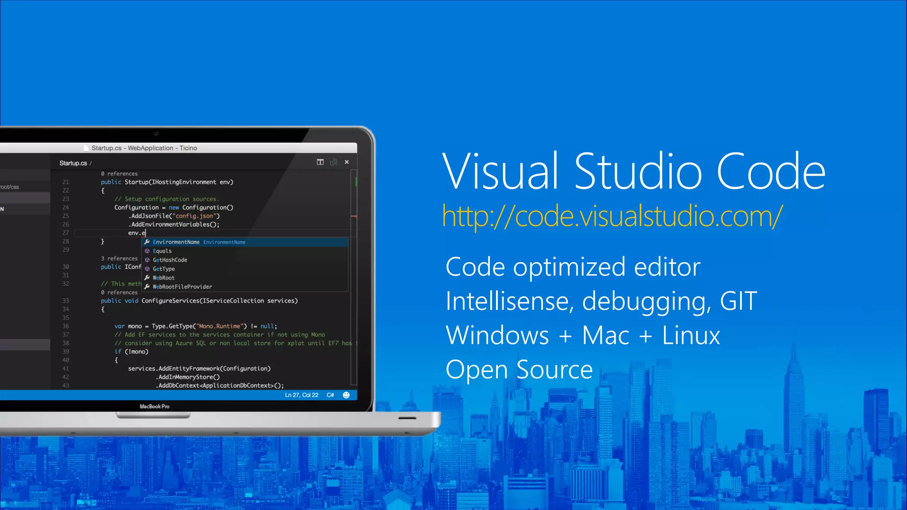Open the code.visualstudio.com link

[x=612, y=216]
